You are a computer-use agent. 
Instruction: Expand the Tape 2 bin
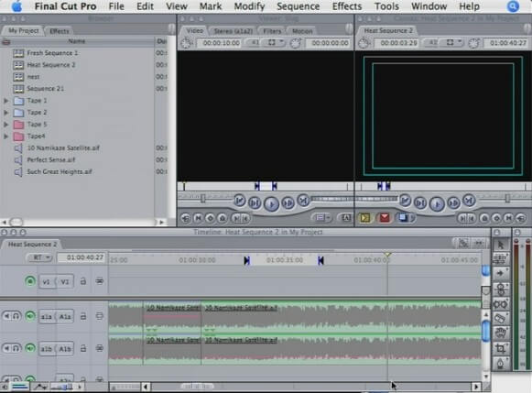(5, 113)
